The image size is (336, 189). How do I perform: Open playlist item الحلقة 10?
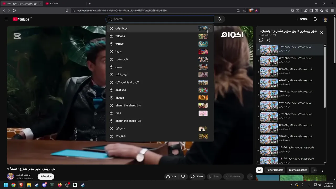click(x=290, y=151)
